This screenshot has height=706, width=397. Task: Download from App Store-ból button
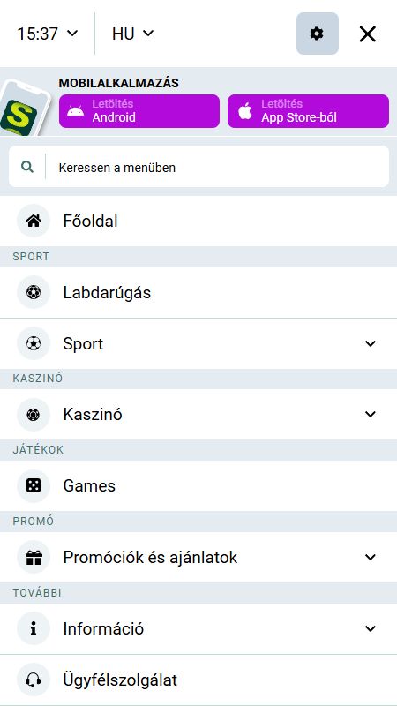[308, 111]
